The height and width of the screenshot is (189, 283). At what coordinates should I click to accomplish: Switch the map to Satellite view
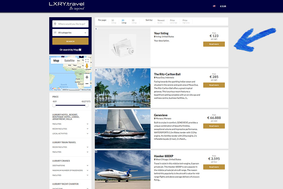point(69,60)
